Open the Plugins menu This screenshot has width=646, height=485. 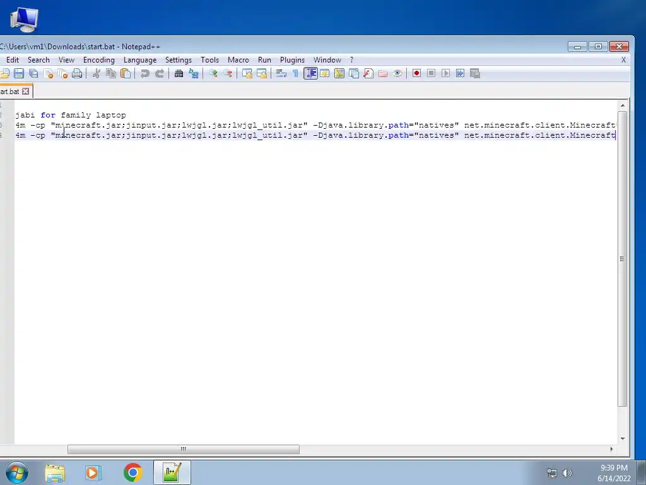tap(293, 60)
